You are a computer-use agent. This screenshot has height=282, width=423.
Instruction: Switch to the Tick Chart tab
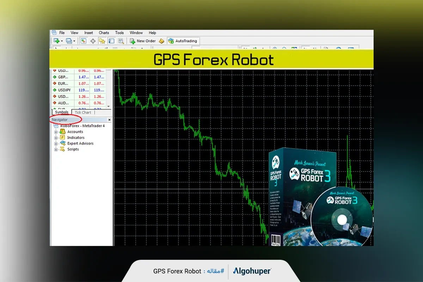coord(83,112)
